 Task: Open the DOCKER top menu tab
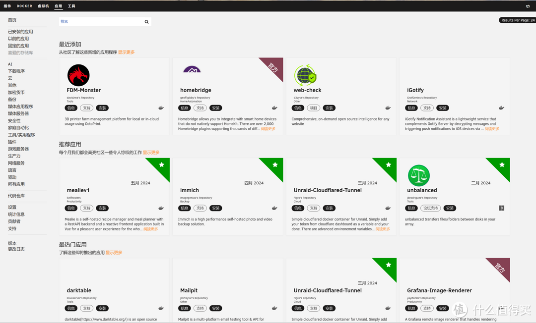pyautogui.click(x=24, y=6)
